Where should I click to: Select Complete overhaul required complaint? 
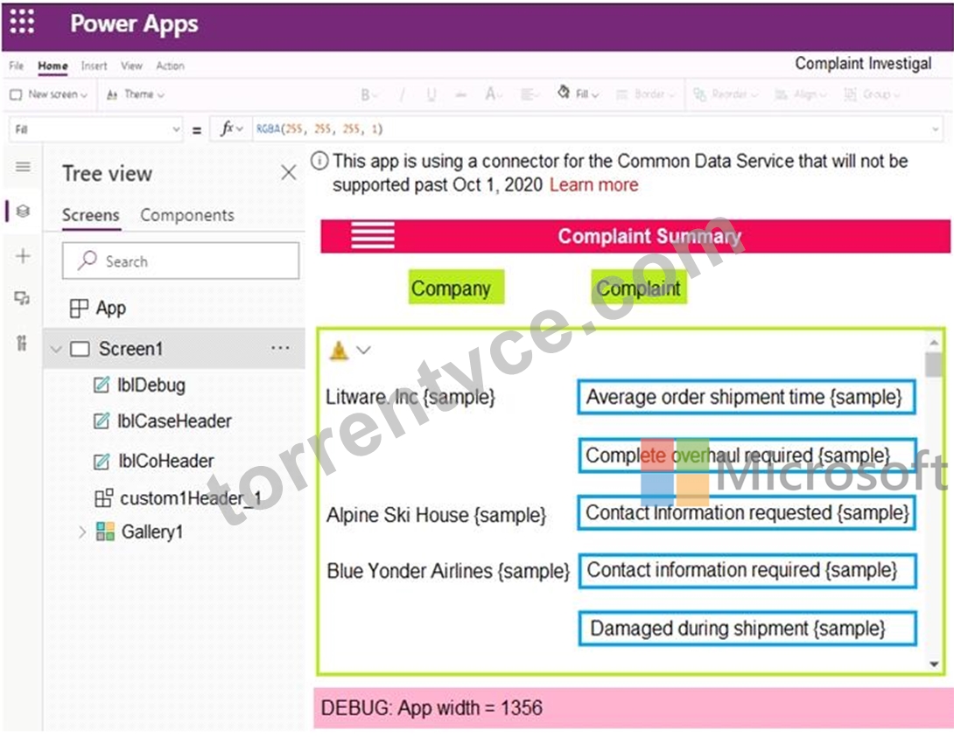(747, 455)
